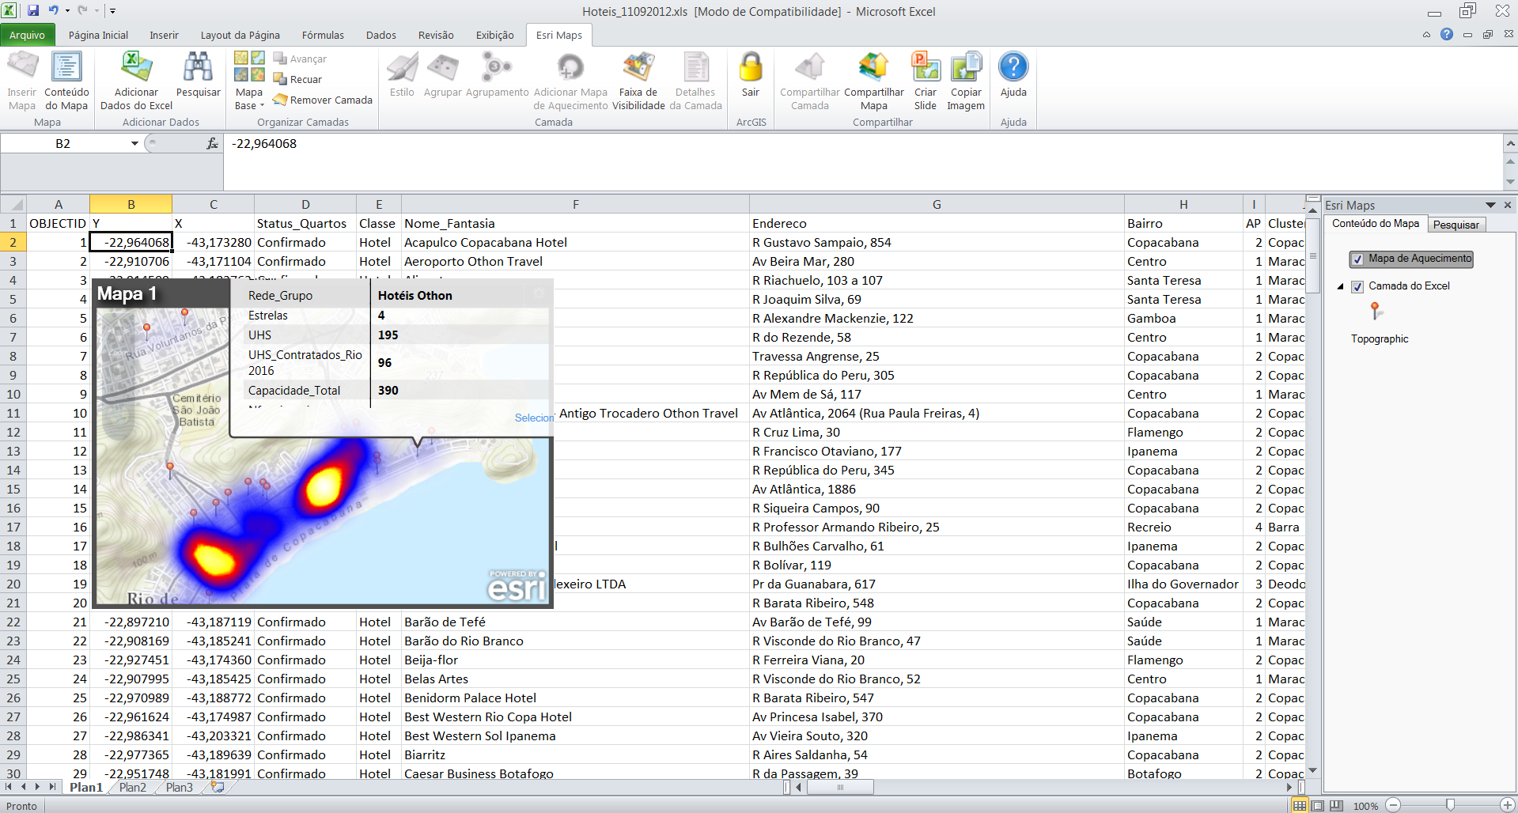The image size is (1518, 813).
Task: Click Adicionar Mapa de Aquecimento icon
Action: point(570,81)
